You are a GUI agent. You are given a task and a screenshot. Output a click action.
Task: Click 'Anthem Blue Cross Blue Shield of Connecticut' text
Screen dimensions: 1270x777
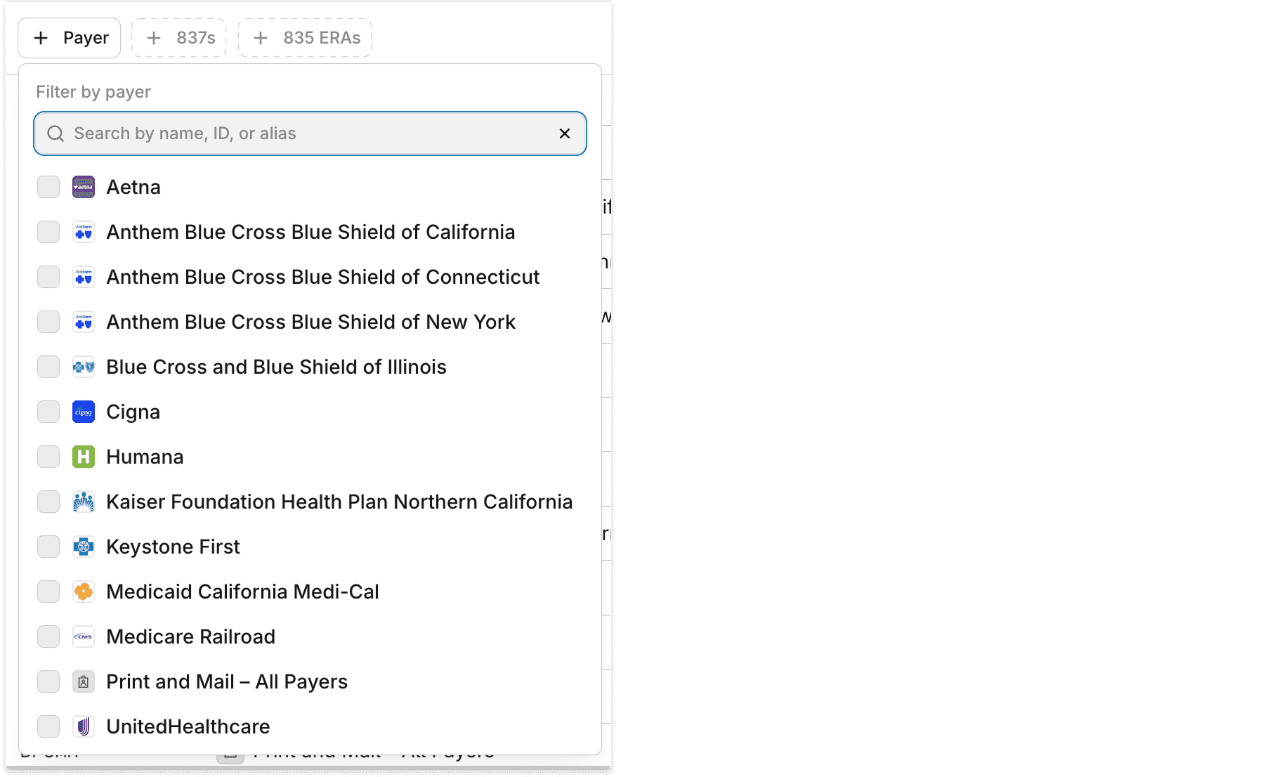tap(323, 277)
